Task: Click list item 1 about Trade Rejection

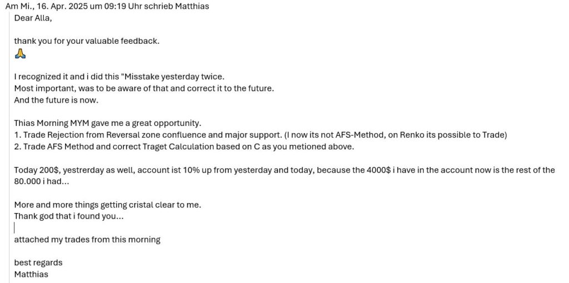Action: point(261,135)
